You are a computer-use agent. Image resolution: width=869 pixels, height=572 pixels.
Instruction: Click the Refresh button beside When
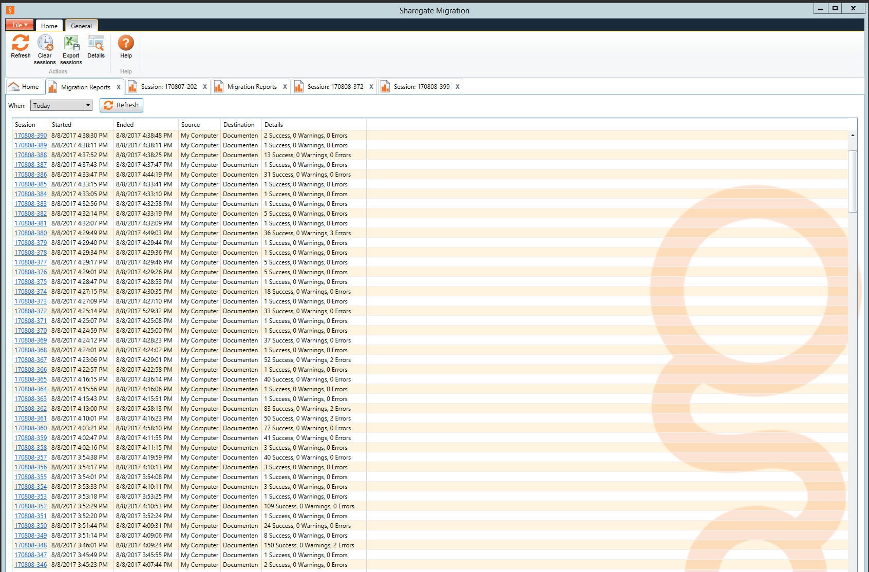coord(121,105)
